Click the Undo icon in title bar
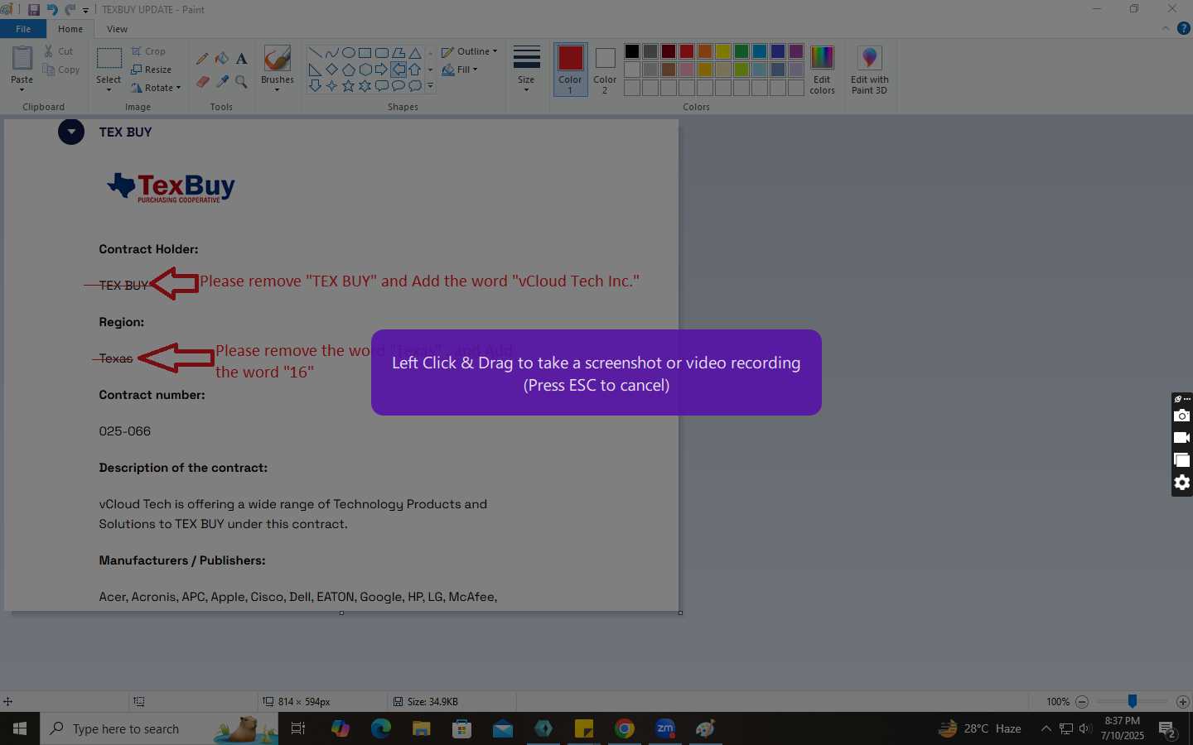This screenshot has height=745, width=1193. coord(52,10)
